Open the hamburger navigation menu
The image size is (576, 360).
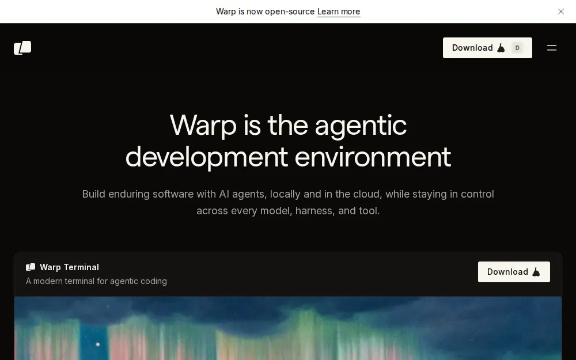tap(551, 48)
